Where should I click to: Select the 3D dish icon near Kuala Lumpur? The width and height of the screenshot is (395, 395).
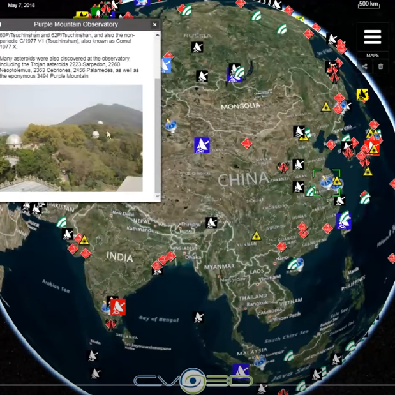point(260,362)
